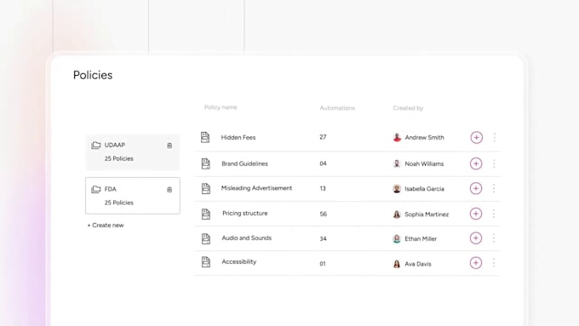Click the document icon for Hidden Fees
The image size is (579, 326).
205,137
